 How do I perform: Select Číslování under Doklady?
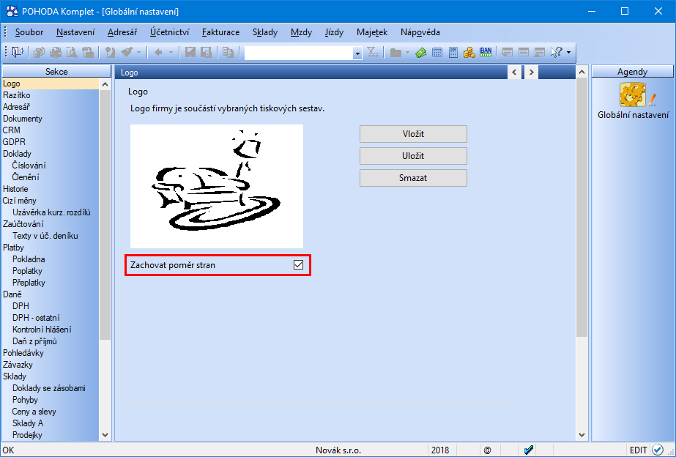click(x=29, y=166)
